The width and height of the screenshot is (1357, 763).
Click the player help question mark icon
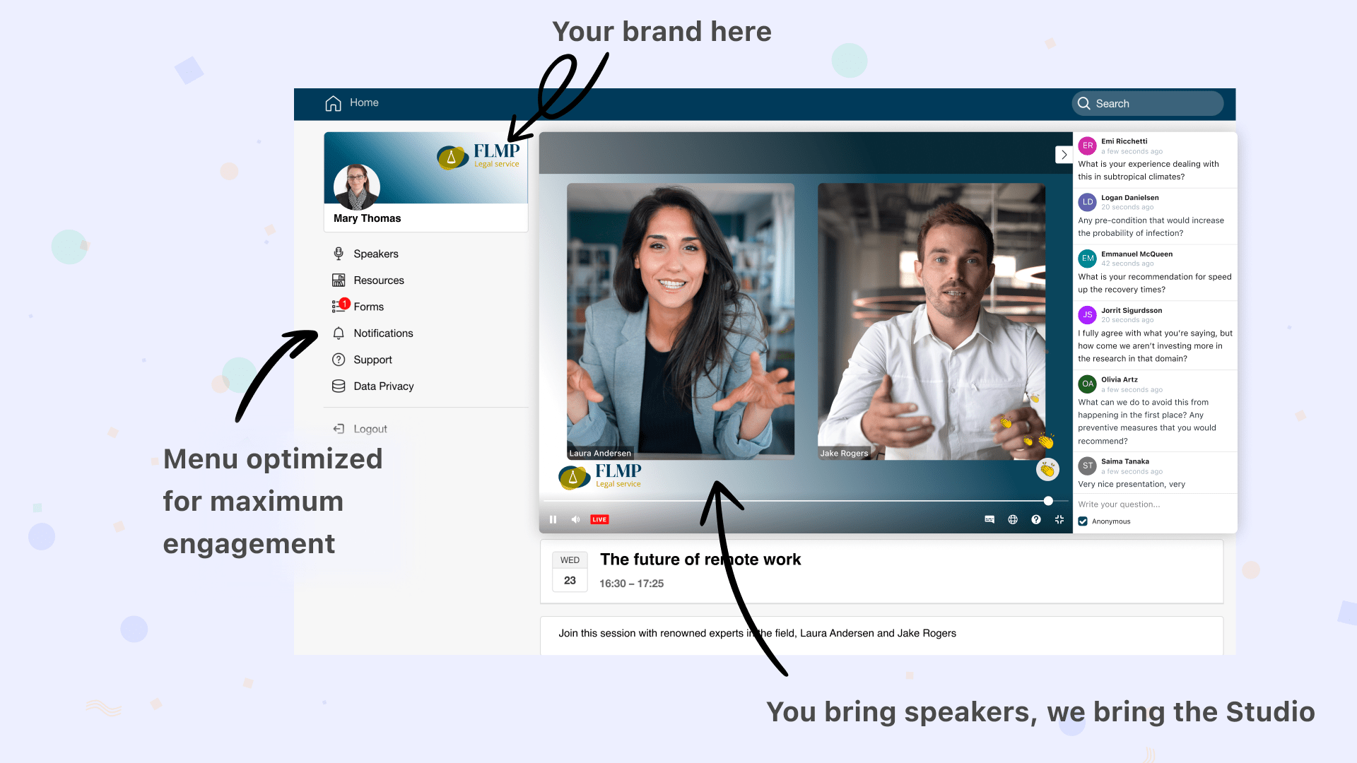click(x=1036, y=519)
